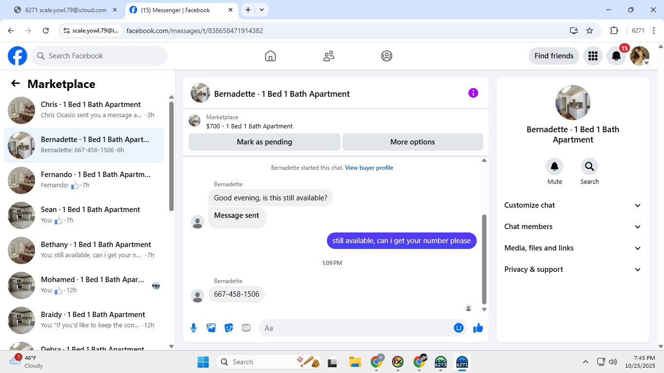Open the Groups icon in top navigation
The height and width of the screenshot is (373, 664).
387,56
